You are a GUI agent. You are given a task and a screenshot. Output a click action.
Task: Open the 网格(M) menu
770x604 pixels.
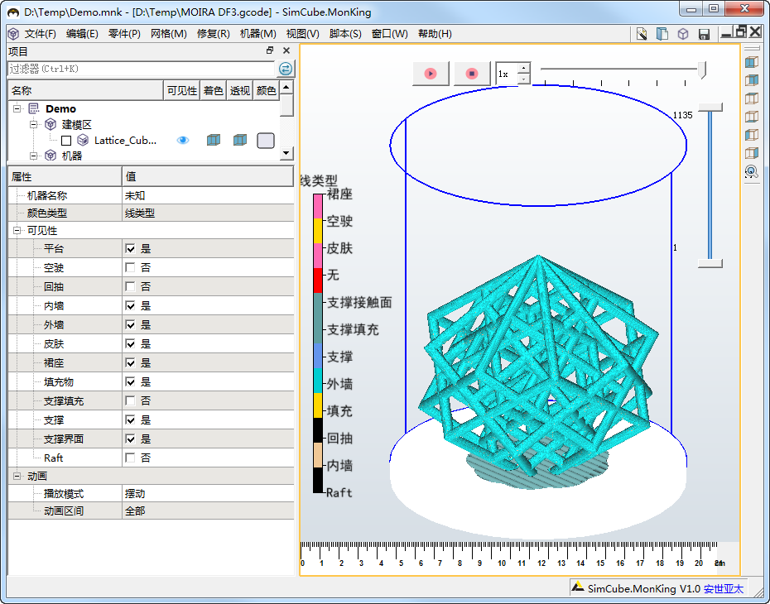point(168,34)
